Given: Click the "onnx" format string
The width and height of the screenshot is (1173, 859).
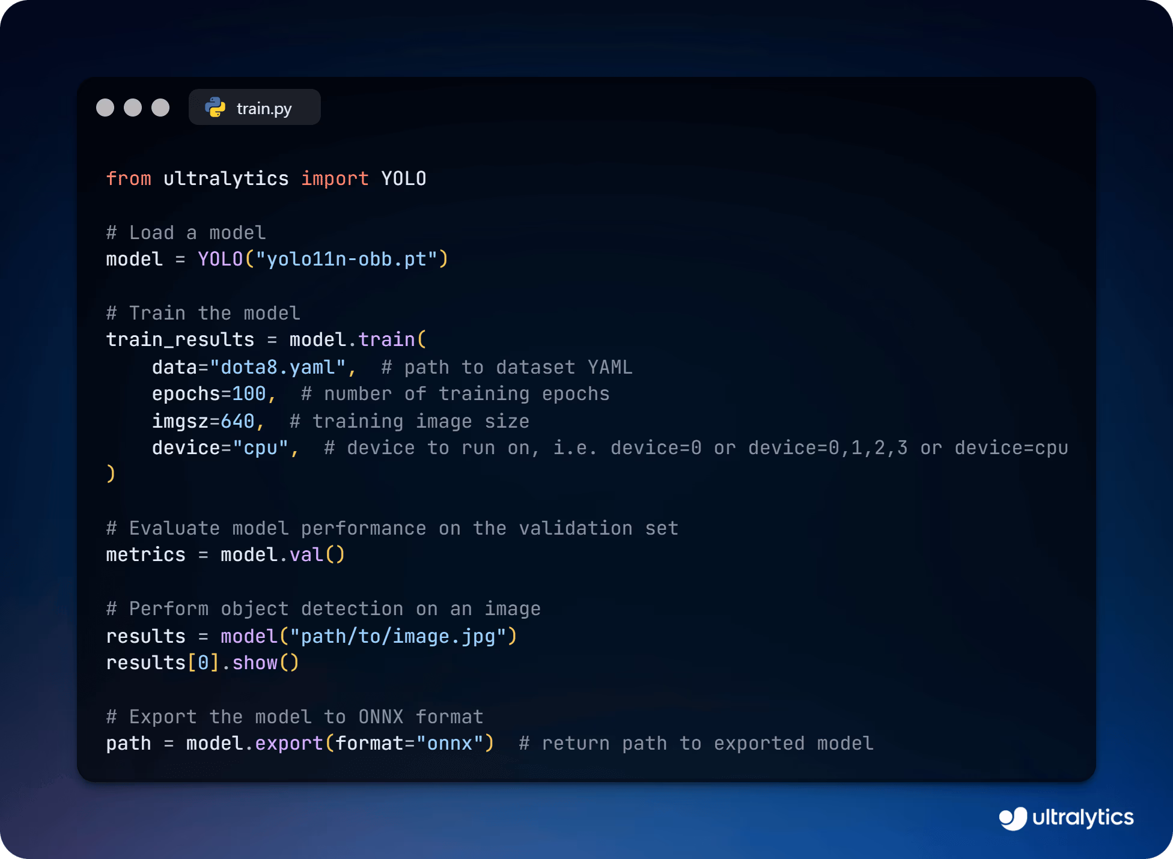Looking at the screenshot, I should point(449,743).
